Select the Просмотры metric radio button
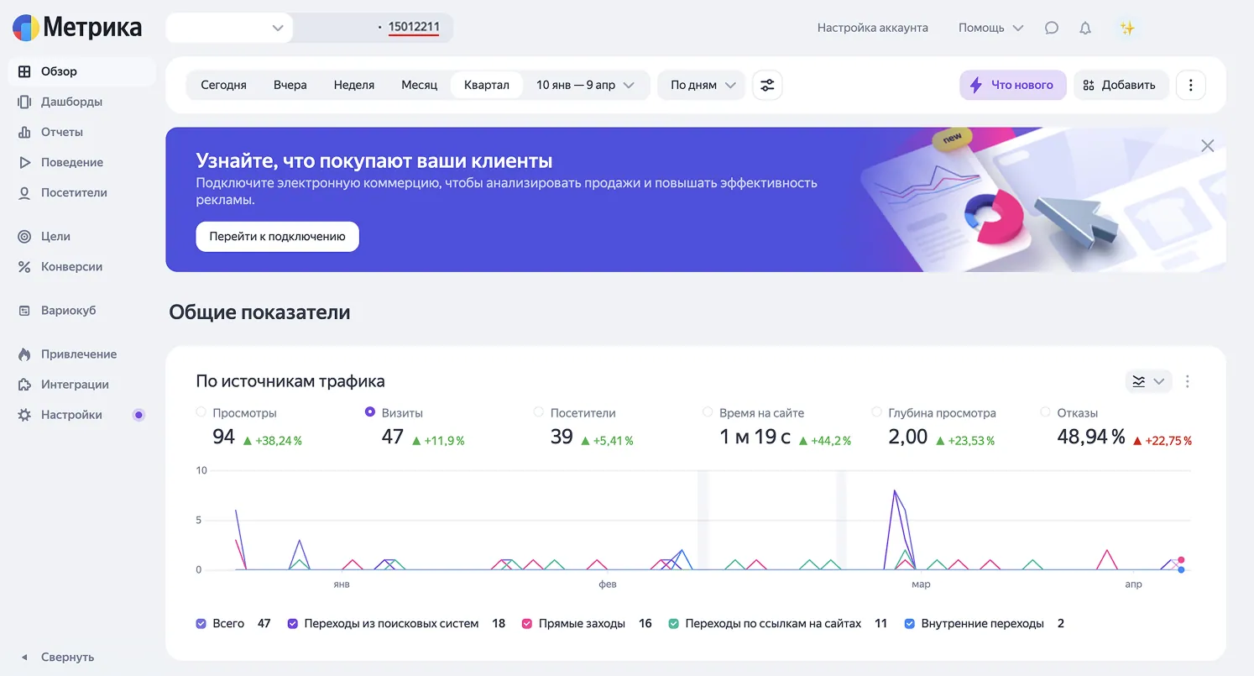The width and height of the screenshot is (1254, 676). click(x=201, y=412)
